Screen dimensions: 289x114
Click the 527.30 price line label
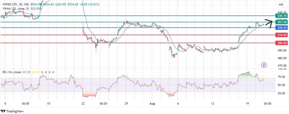(x=281, y=22)
